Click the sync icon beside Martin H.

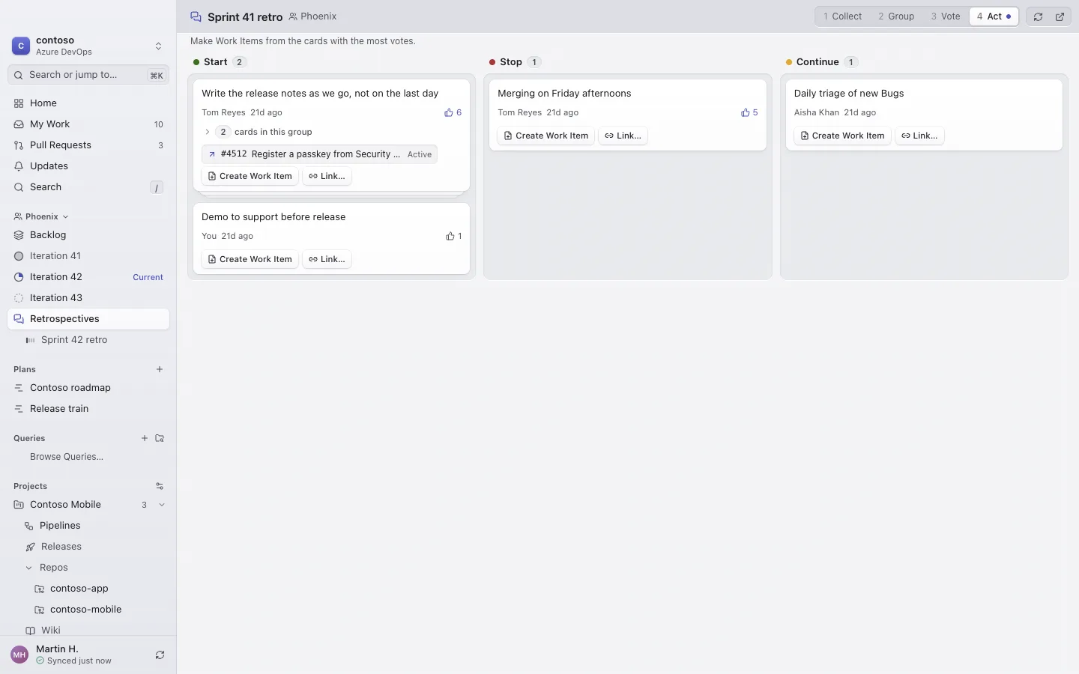pos(160,655)
